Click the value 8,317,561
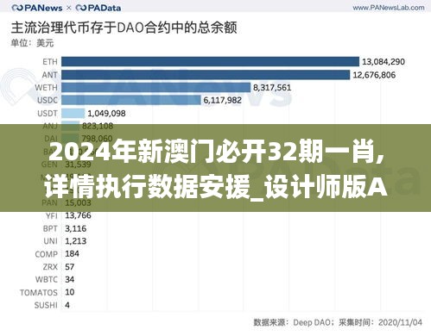The image size is (431, 336). pyautogui.click(x=272, y=88)
